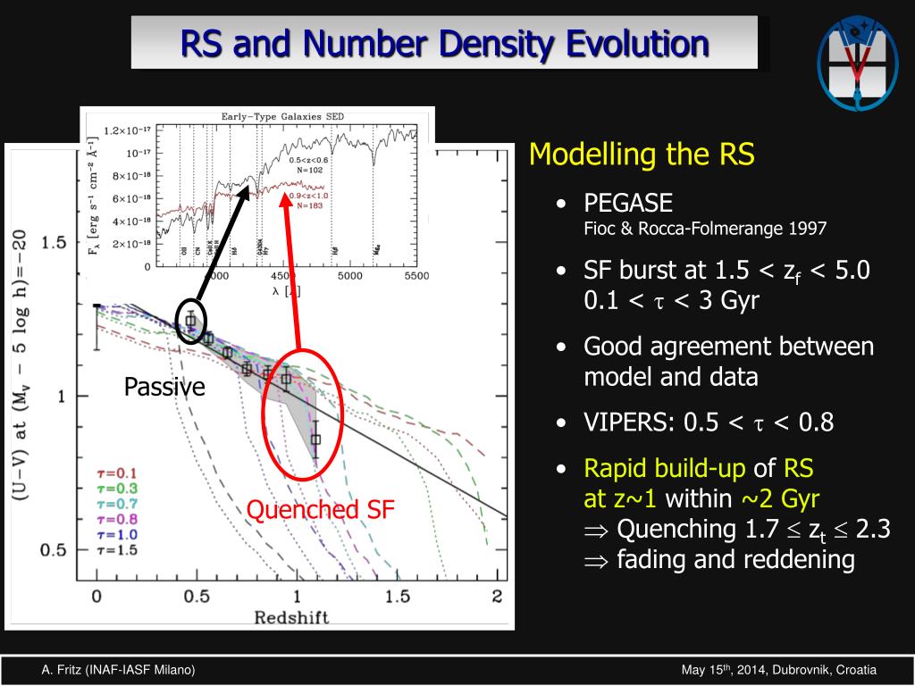Image resolution: width=915 pixels, height=686 pixels.
Task: Click the 'N=102' spectrum count label
Action: pyautogui.click(x=309, y=171)
